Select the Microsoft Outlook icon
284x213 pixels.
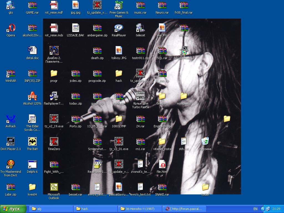[x=54, y=187]
